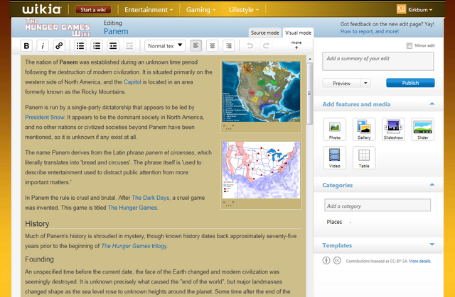Publish the edit
Viewport: 455px width, 297px height.
pyautogui.click(x=410, y=83)
